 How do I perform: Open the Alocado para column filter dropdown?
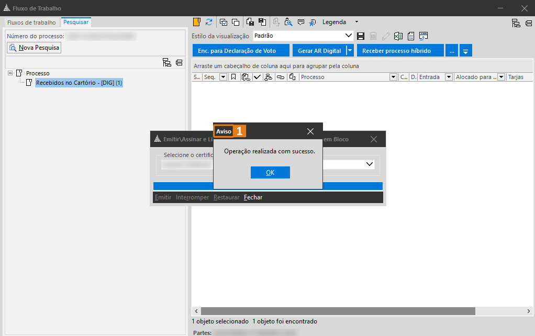coord(501,77)
